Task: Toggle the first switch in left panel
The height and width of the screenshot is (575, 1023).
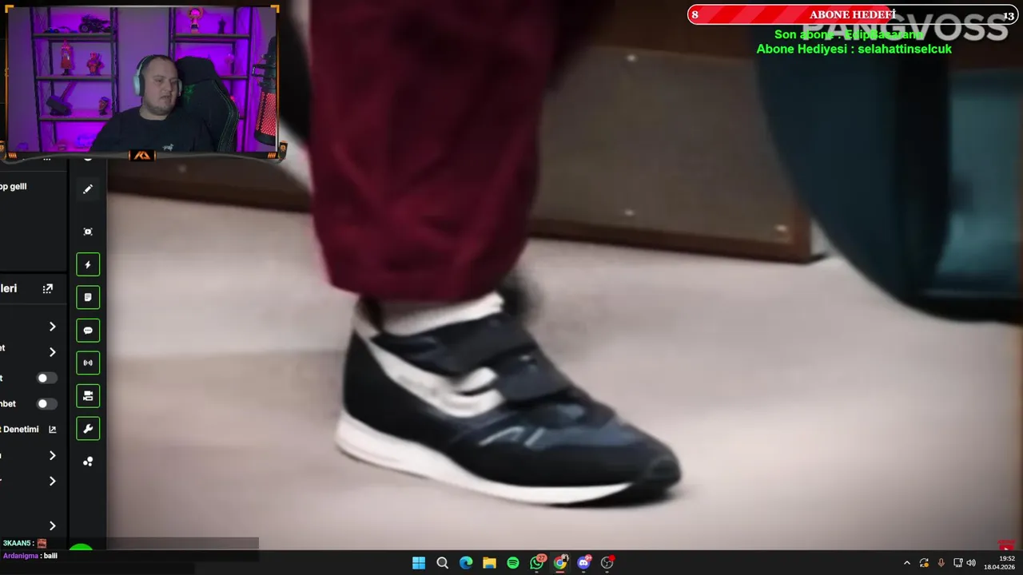Action: [x=46, y=378]
